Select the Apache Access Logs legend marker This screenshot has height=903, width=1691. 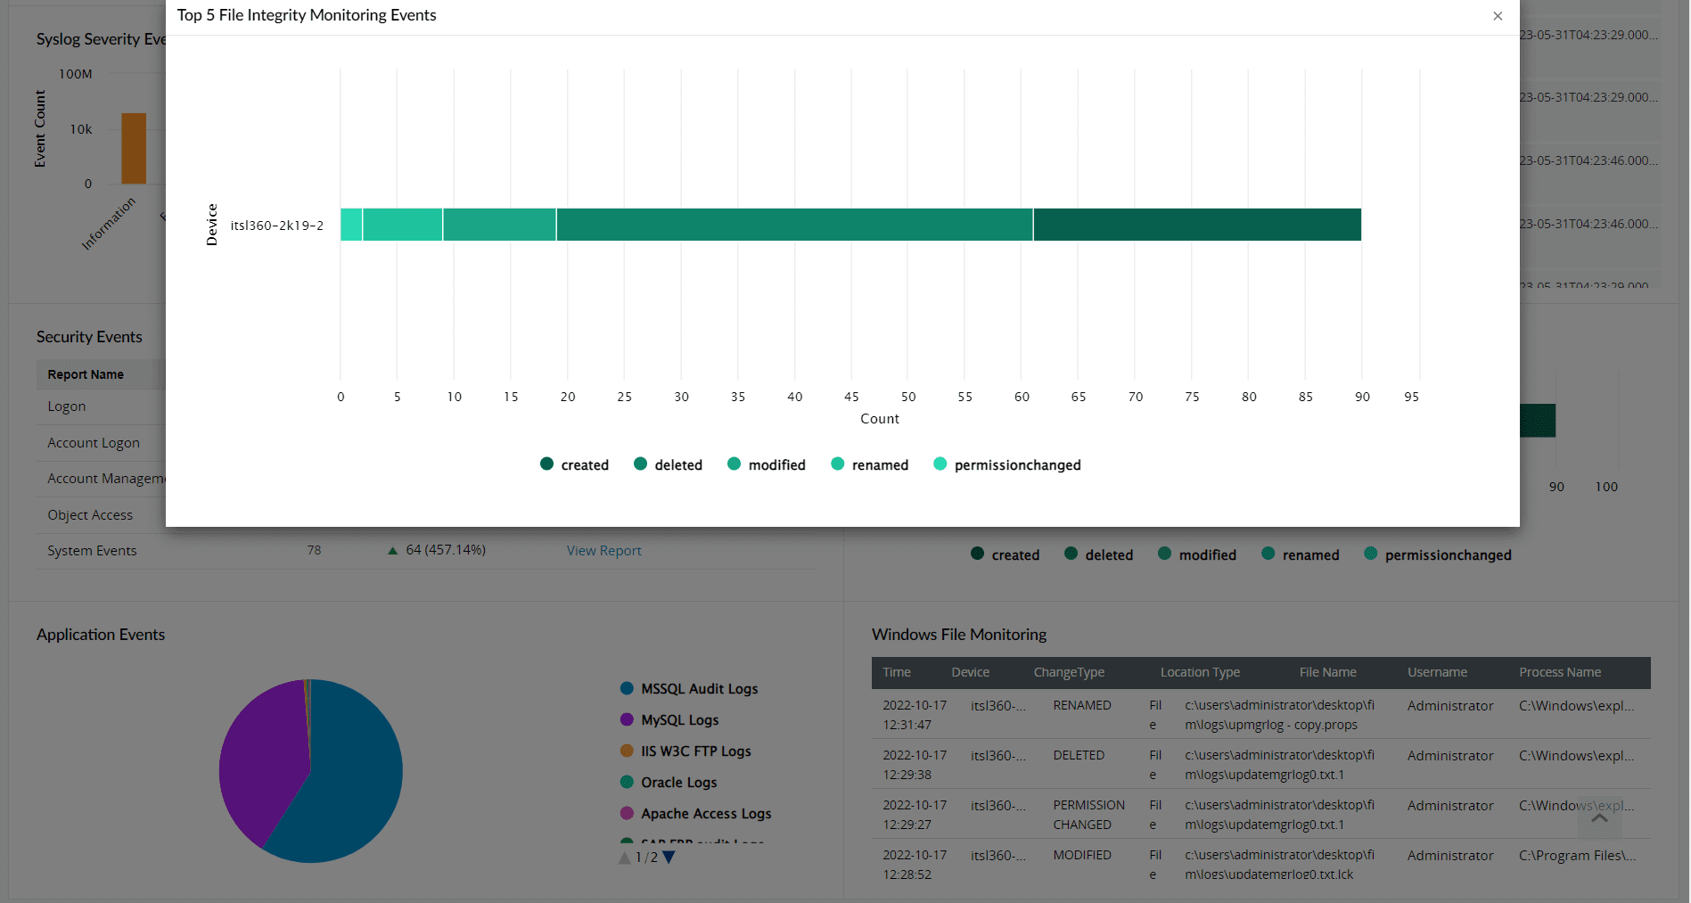tap(627, 813)
